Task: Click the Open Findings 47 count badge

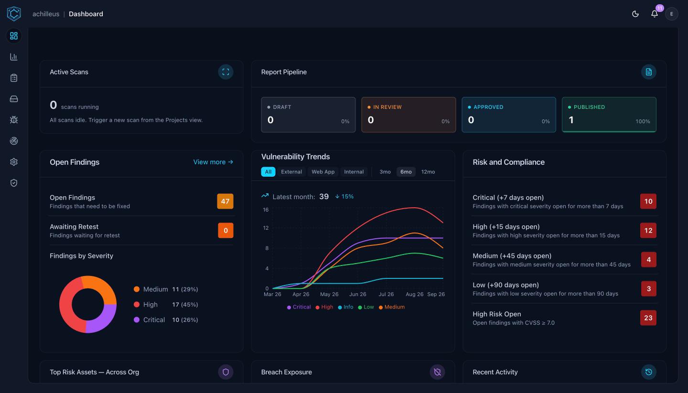Action: 226,202
